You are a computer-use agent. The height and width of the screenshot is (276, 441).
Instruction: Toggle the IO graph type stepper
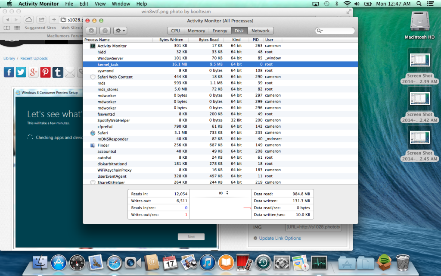pyautogui.click(x=227, y=193)
